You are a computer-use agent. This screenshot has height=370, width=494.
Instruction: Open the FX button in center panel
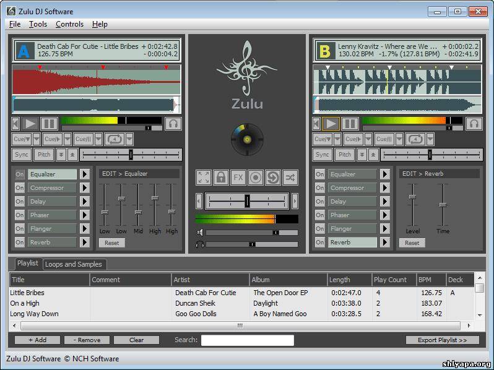[x=238, y=178]
